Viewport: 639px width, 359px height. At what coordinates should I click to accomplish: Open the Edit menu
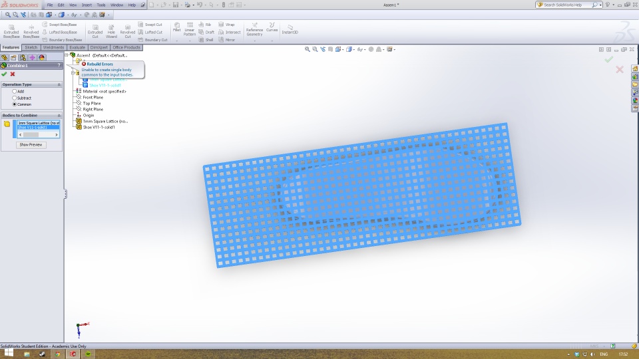point(61,5)
